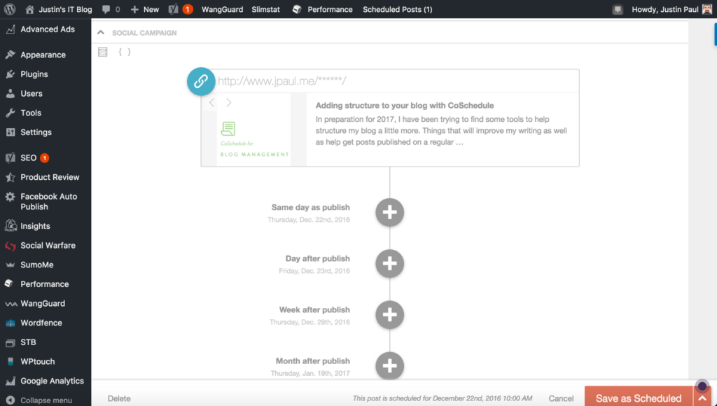Screen dimensions: 717x406
Task: Open Justin's IT Blog site link
Action: [65, 9]
